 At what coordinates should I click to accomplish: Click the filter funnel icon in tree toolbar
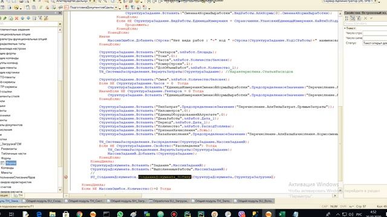pos(41,18)
